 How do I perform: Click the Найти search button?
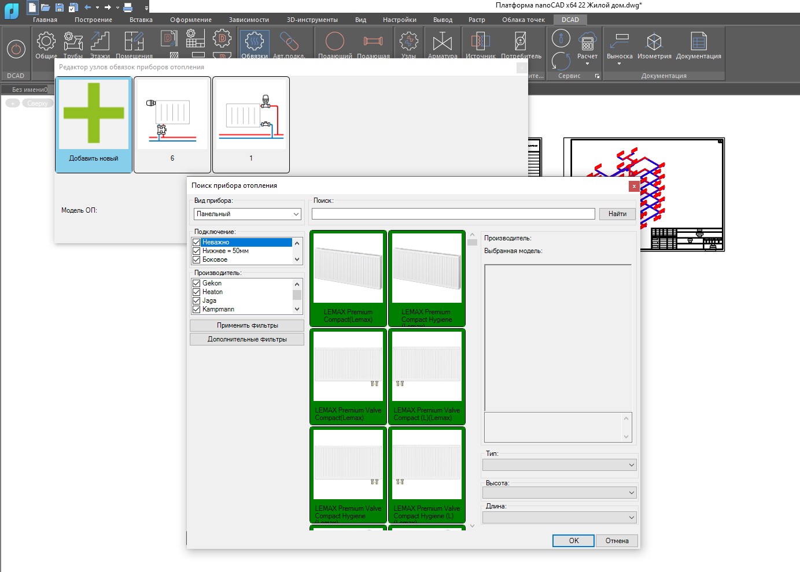[x=617, y=214]
